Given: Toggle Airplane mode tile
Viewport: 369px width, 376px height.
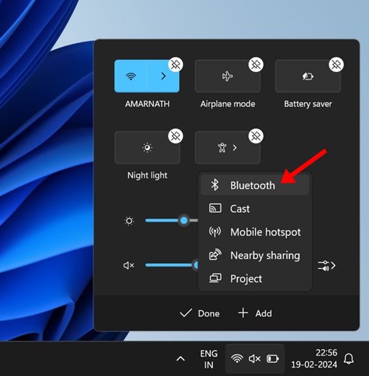Looking at the screenshot, I should (x=227, y=76).
